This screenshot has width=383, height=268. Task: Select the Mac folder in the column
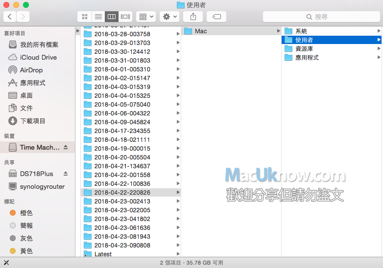(201, 31)
